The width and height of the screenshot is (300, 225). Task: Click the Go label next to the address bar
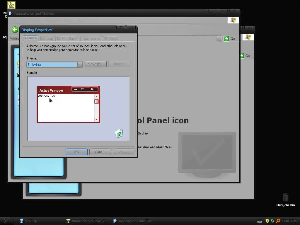coord(233,39)
